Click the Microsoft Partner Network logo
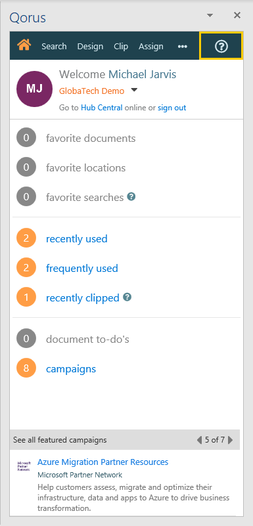 24,466
